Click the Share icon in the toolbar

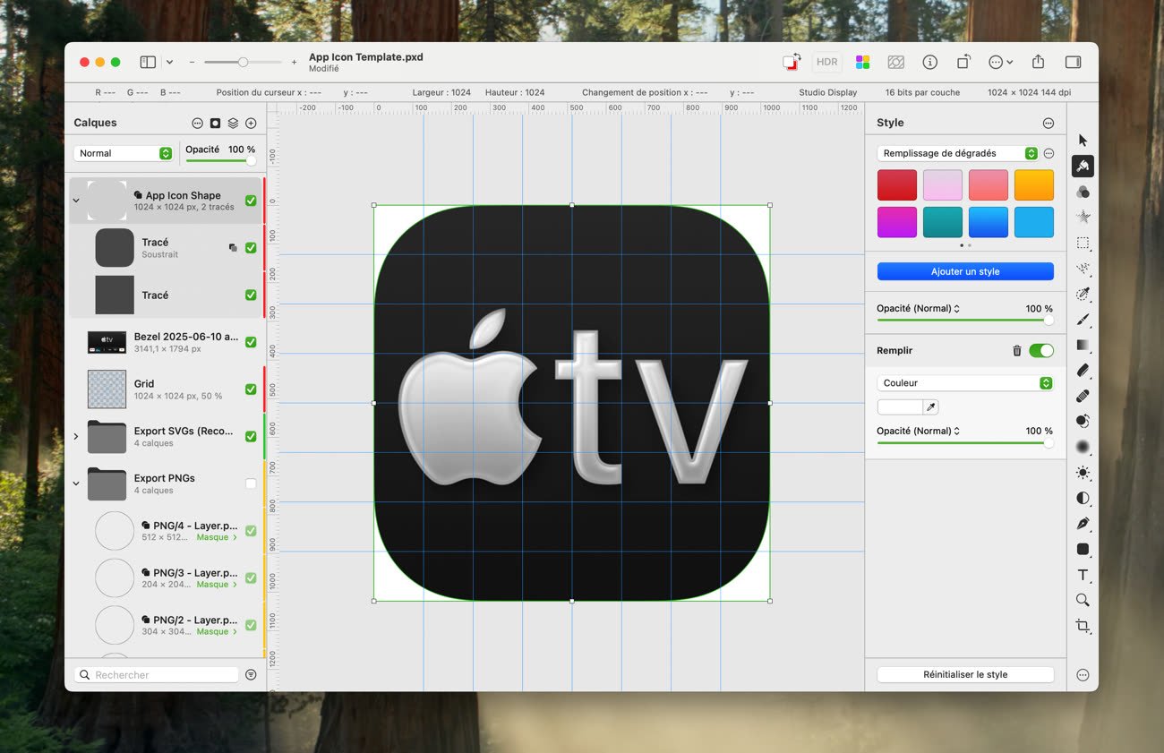point(1038,62)
